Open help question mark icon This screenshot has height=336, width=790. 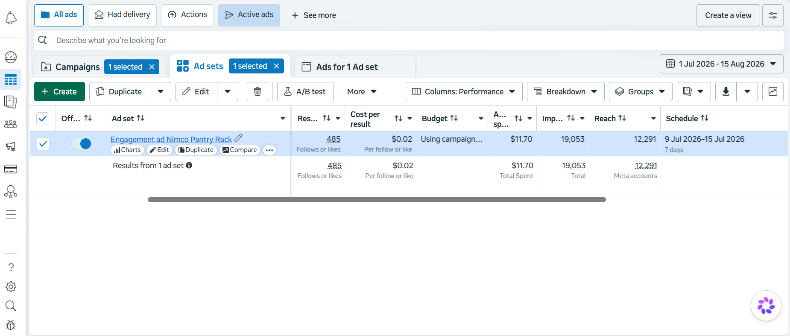pyautogui.click(x=11, y=267)
